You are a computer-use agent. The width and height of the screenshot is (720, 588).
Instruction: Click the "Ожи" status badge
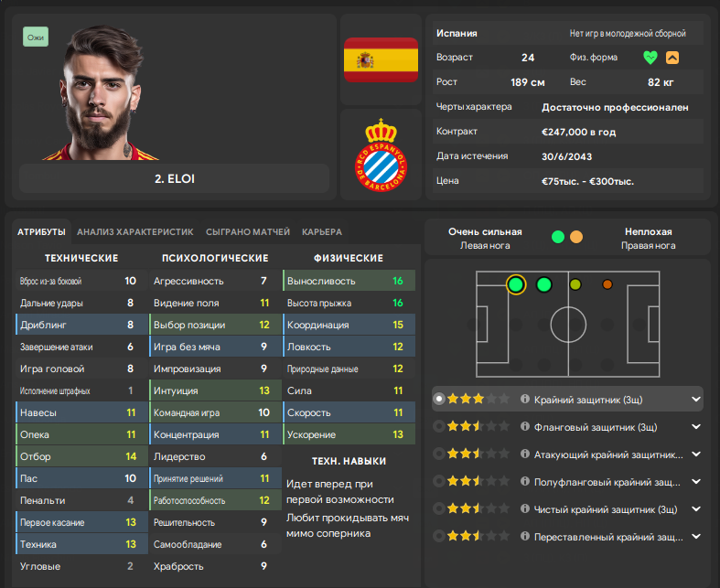(x=36, y=37)
